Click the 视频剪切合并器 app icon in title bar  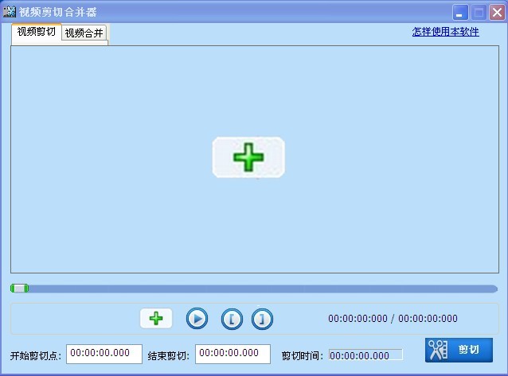[x=10, y=12]
